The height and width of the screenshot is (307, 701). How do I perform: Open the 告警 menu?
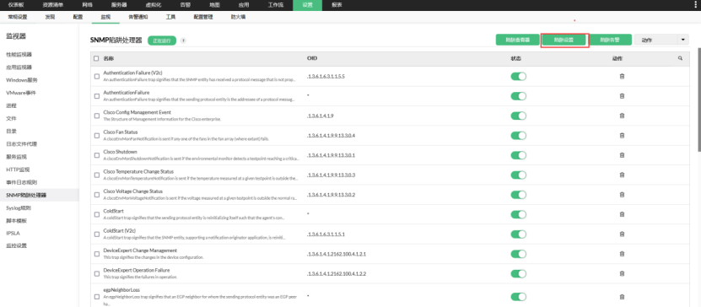tap(184, 5)
